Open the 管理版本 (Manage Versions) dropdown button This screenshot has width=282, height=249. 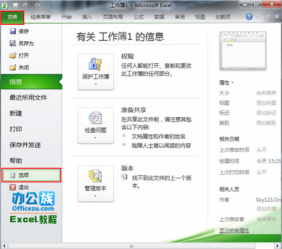(96, 184)
